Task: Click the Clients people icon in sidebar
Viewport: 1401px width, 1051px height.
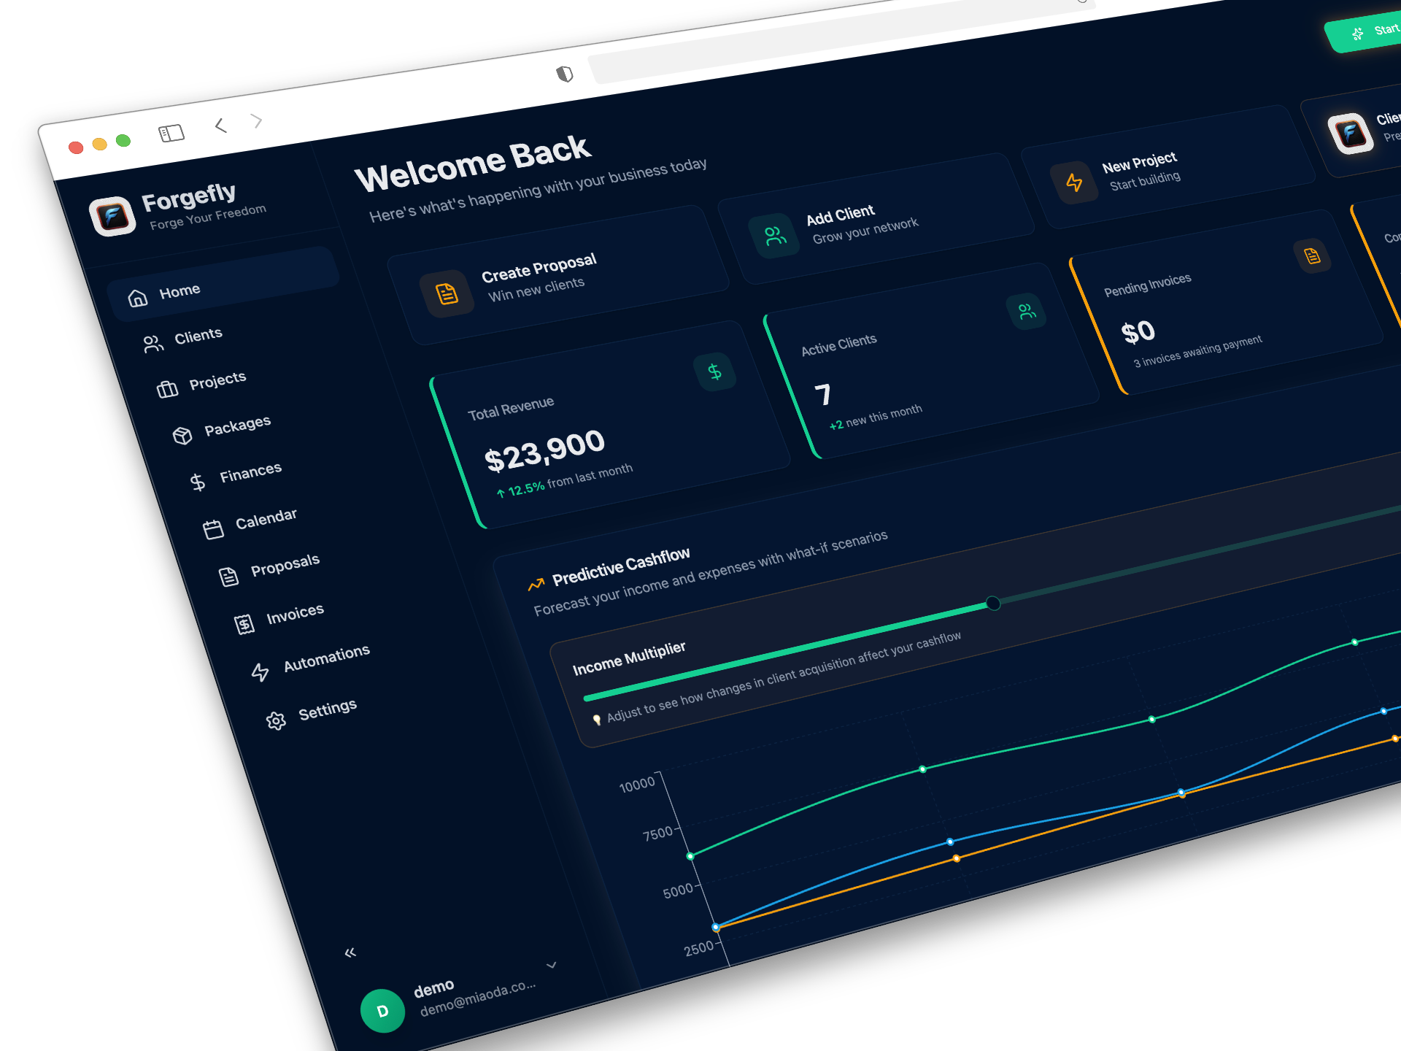Action: pos(153,344)
